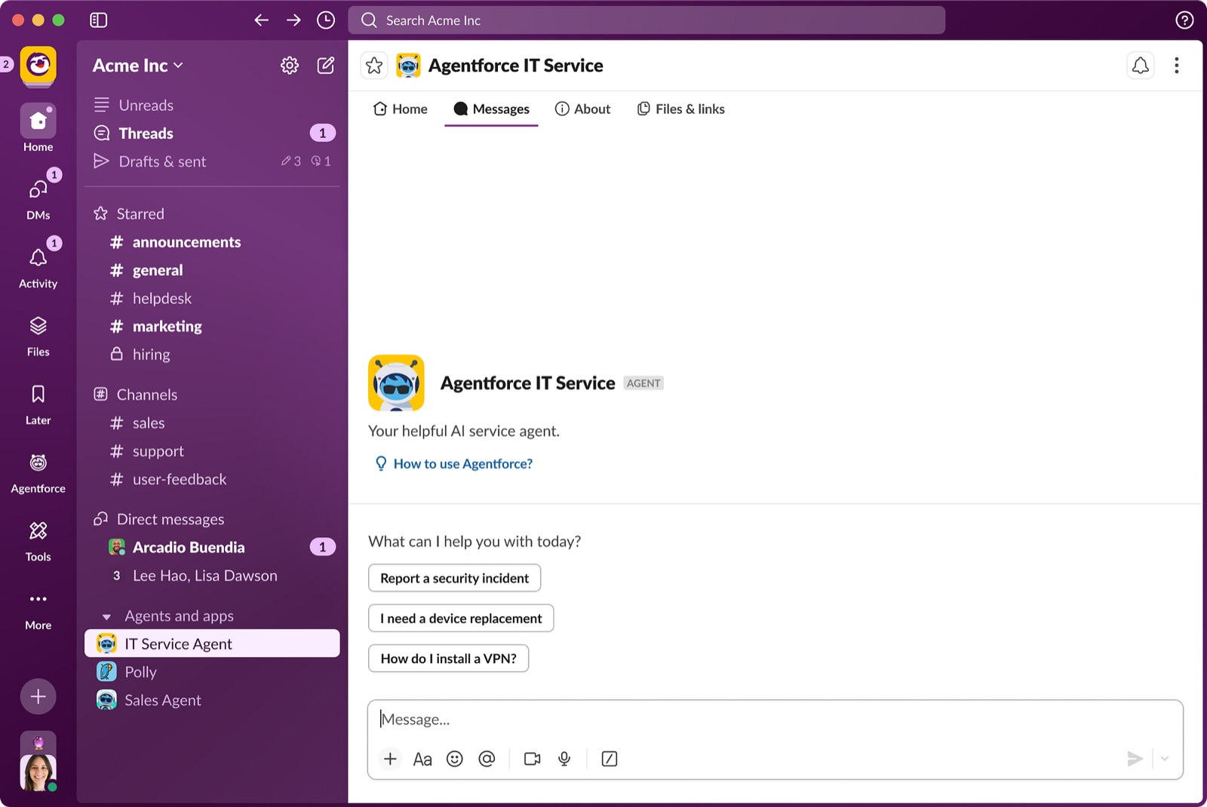Open the #support channel

click(x=212, y=451)
